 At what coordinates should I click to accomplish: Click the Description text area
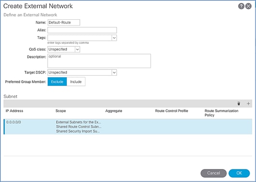coord(99,61)
